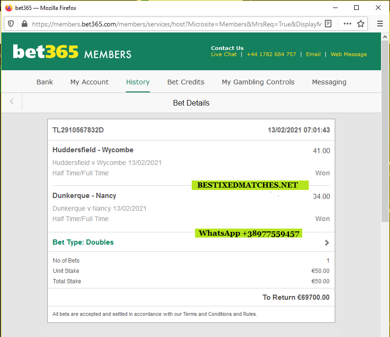Bookmark this page with star icon
The height and width of the screenshot is (337, 390).
[361, 24]
